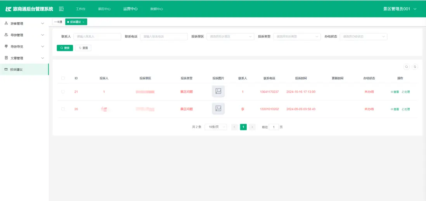Click the 办结状态 column header
The image size is (426, 201).
369,78
